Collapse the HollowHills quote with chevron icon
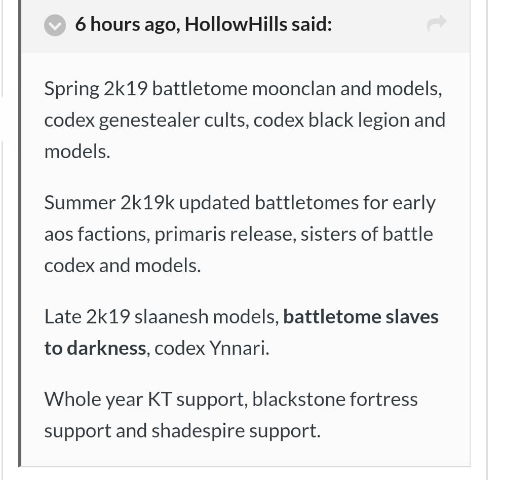This screenshot has height=480, width=505. pyautogui.click(x=55, y=25)
